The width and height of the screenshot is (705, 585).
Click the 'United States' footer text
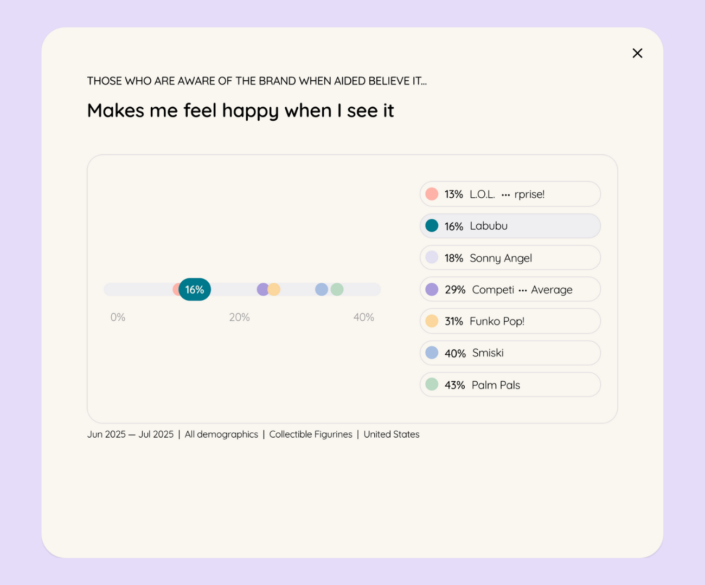coord(392,434)
